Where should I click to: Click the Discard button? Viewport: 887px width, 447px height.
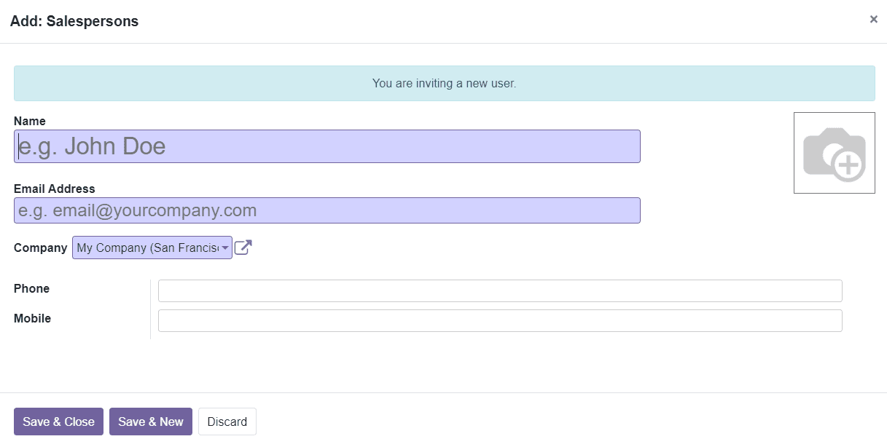click(x=227, y=421)
